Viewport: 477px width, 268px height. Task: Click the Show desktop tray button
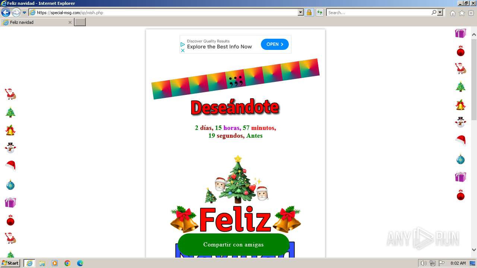tap(473, 263)
